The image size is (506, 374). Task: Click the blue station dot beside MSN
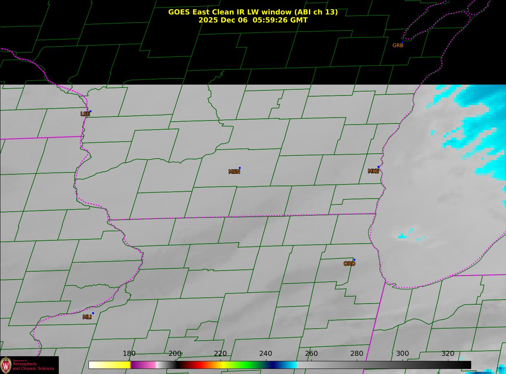click(x=240, y=168)
